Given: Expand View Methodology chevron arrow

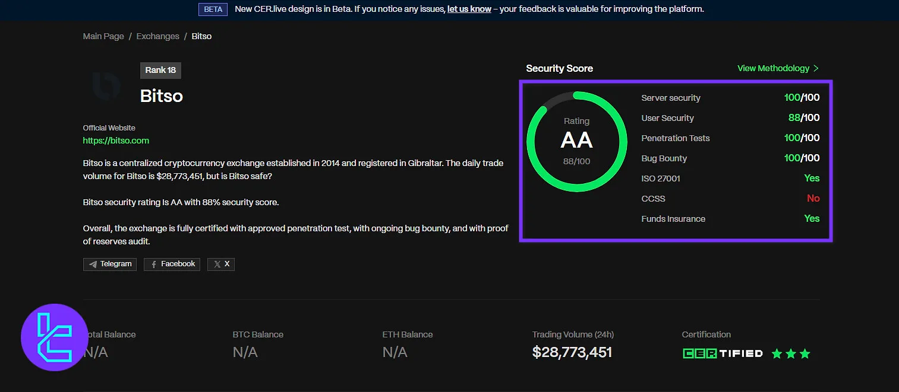Looking at the screenshot, I should [x=816, y=68].
